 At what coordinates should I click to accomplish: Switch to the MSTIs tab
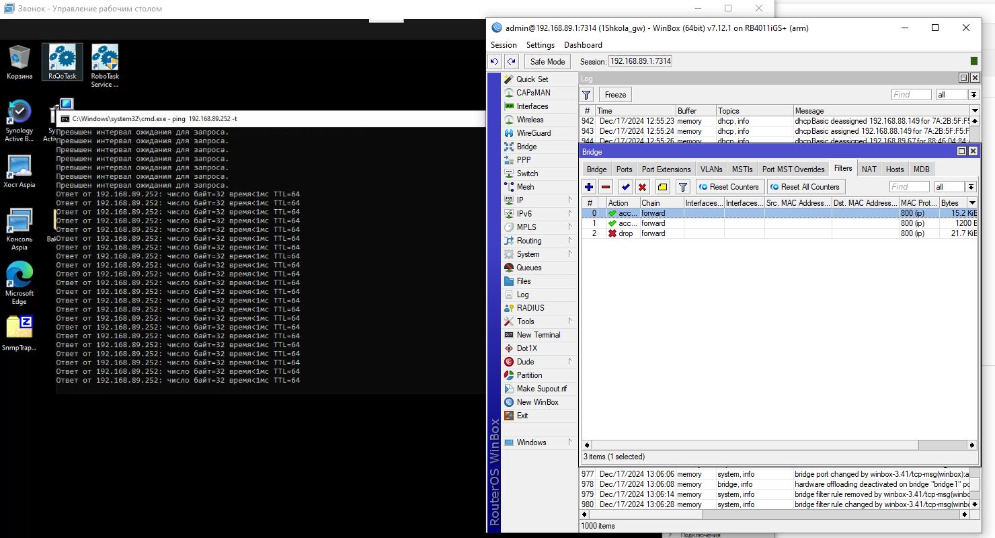click(x=742, y=169)
